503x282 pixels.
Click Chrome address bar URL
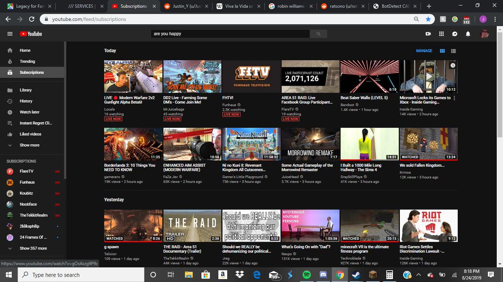click(x=89, y=19)
